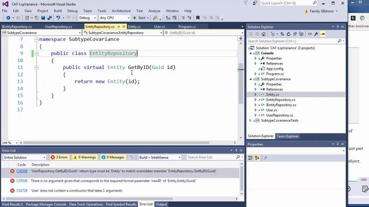
Task: Click the Quick Launch search magnifier
Action: (x=315, y=3)
